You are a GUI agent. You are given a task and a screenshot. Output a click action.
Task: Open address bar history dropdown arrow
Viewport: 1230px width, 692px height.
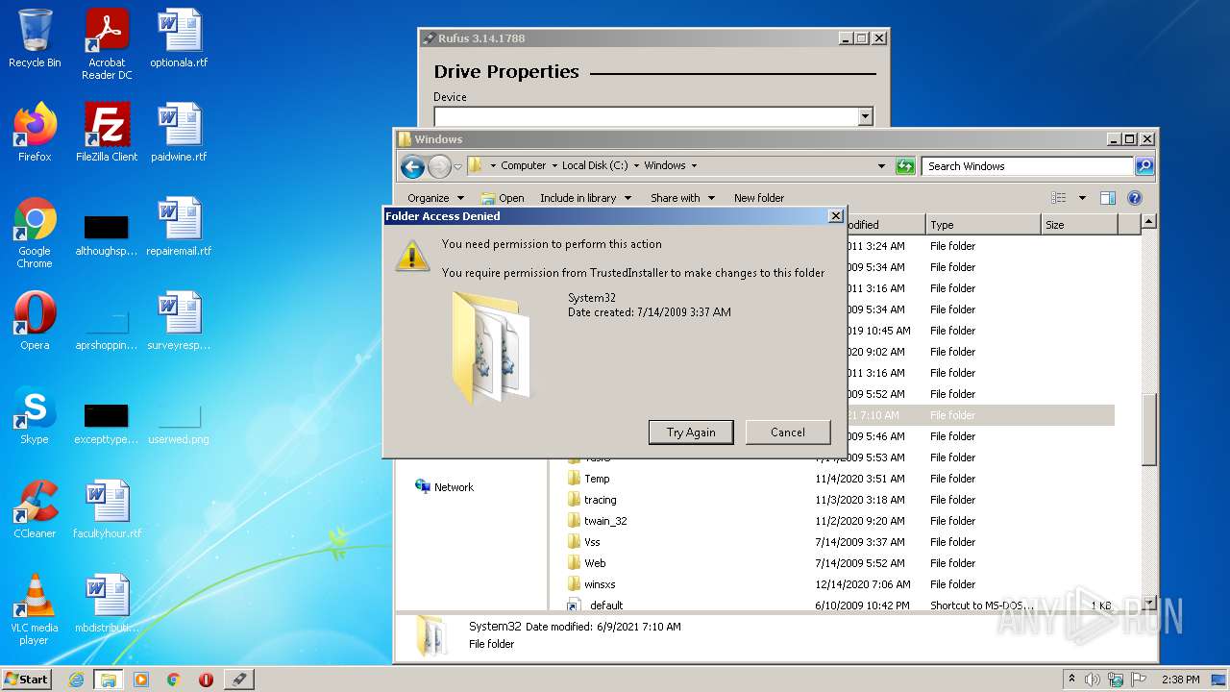click(x=881, y=166)
